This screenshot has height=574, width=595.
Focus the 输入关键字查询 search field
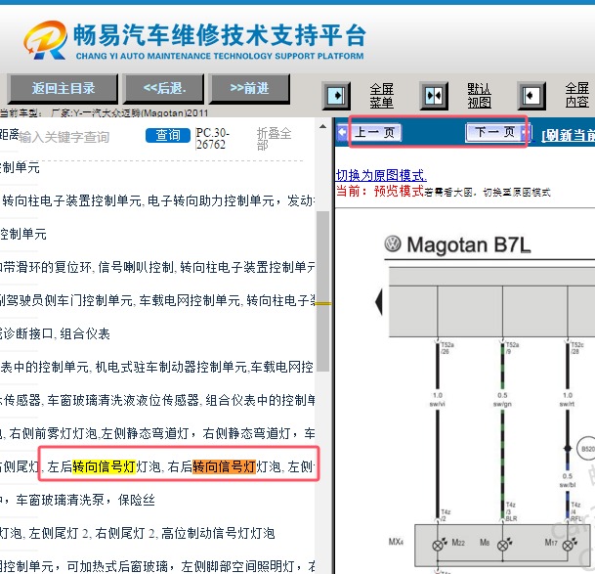(64, 137)
